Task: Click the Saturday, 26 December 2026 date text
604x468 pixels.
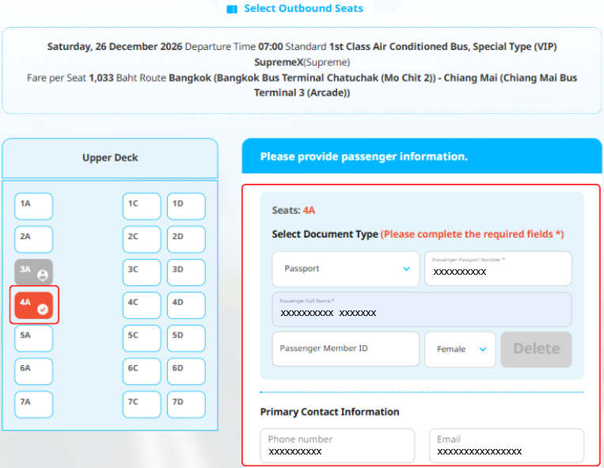Action: pyautogui.click(x=115, y=47)
